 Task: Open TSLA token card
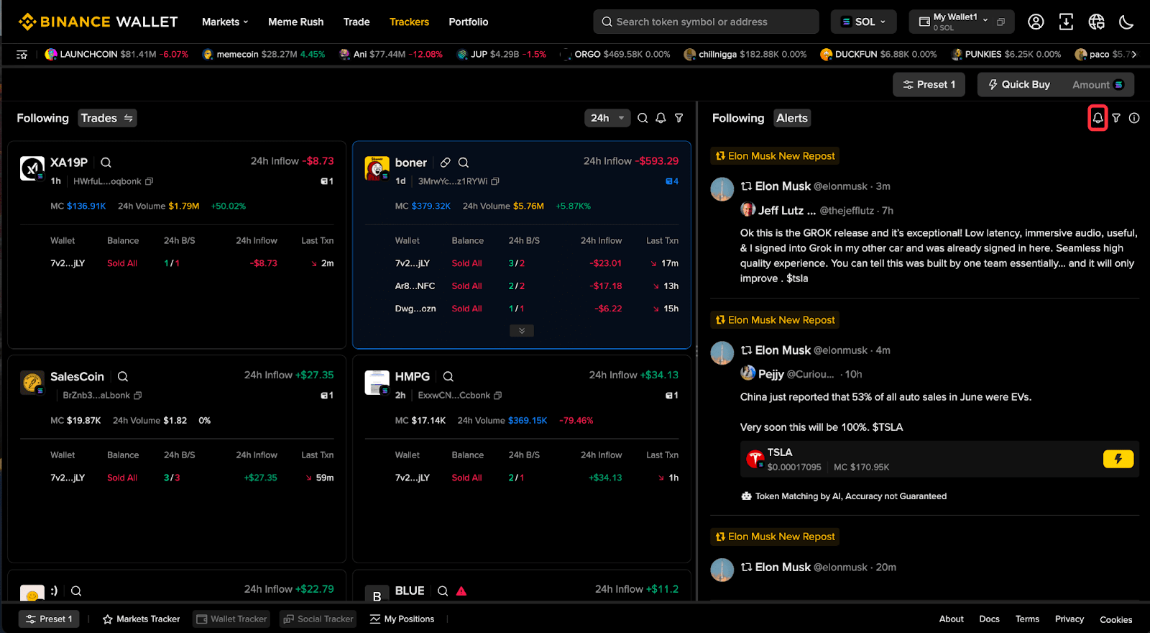click(939, 459)
